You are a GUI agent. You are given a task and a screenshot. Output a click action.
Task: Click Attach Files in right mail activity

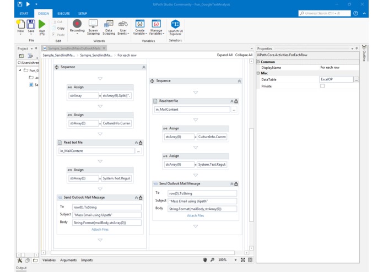tap(196, 216)
